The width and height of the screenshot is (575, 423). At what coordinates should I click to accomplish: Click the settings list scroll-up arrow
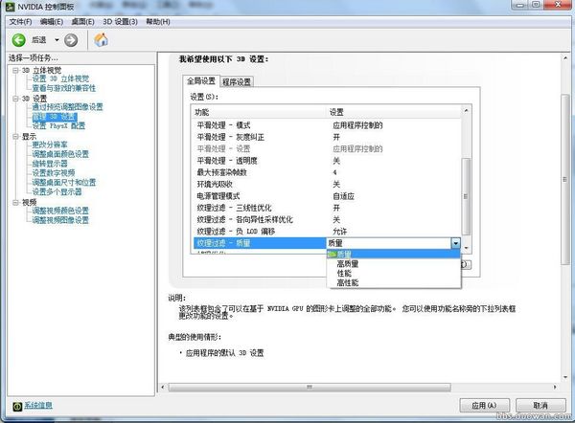[x=466, y=111]
